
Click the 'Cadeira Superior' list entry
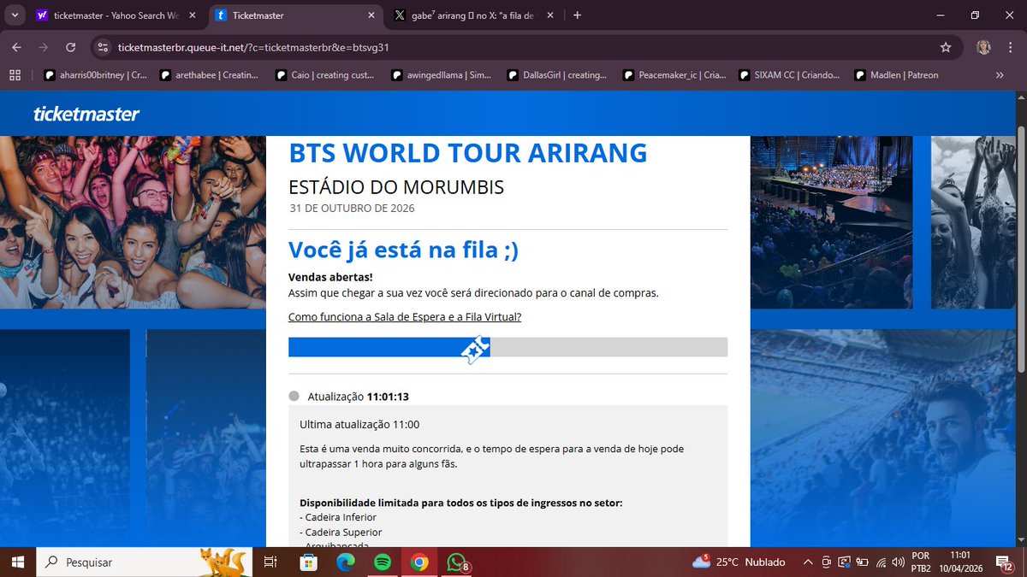tap(341, 532)
